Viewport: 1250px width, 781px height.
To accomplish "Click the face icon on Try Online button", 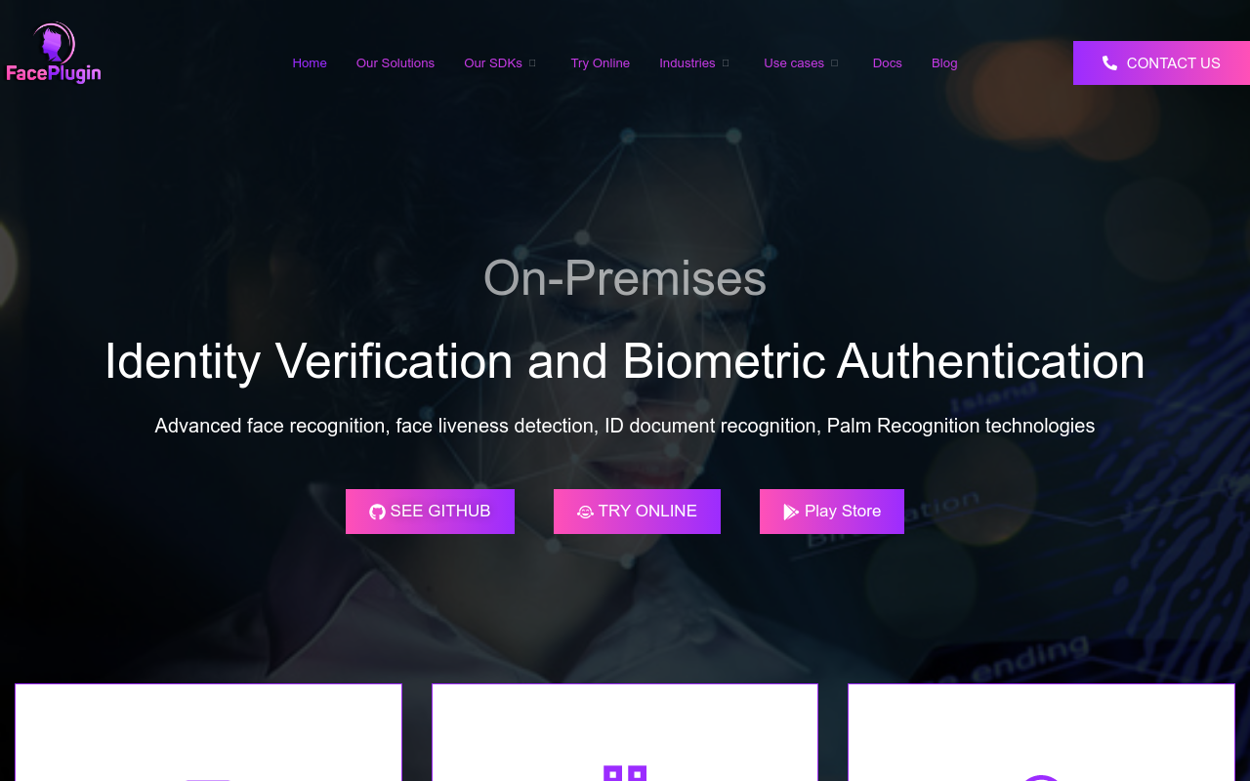I will coord(585,512).
